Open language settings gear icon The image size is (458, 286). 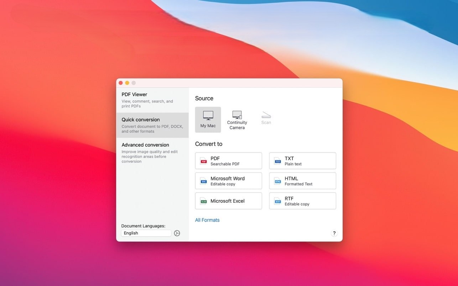177,233
